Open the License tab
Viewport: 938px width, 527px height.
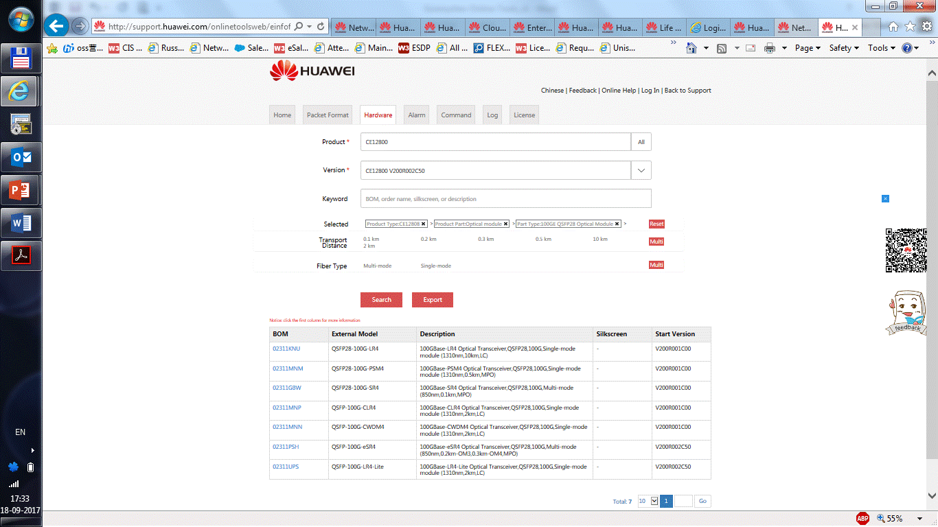tap(524, 115)
